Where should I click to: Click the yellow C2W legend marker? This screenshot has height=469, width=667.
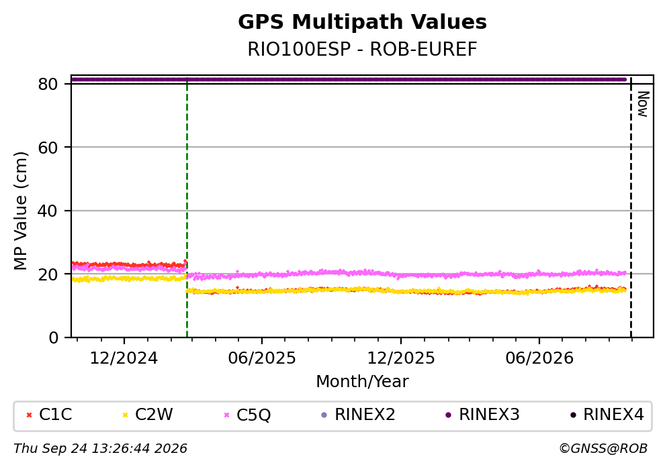tap(125, 415)
